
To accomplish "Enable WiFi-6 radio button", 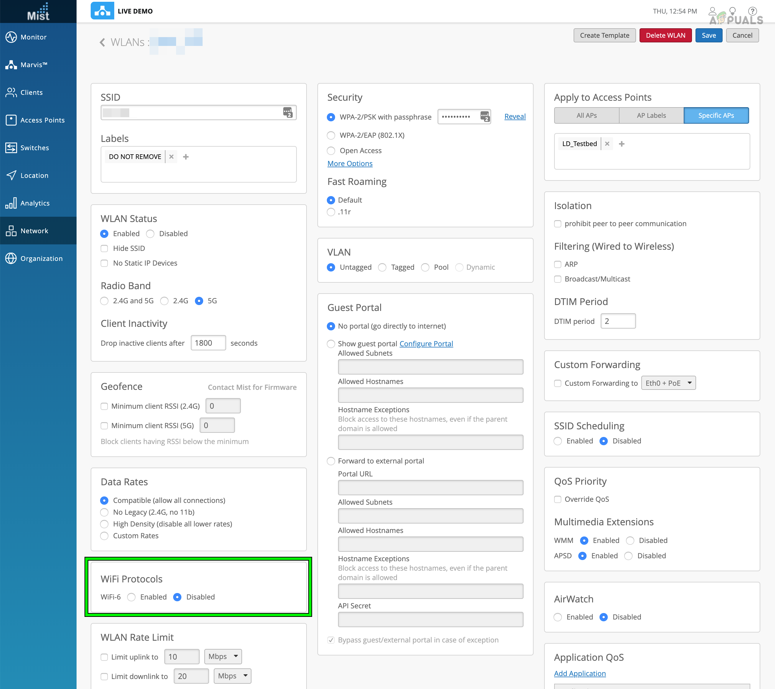I will point(132,597).
